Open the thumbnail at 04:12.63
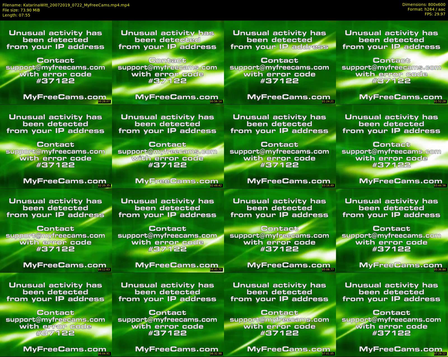The width and height of the screenshot is (448, 357). [56, 230]
